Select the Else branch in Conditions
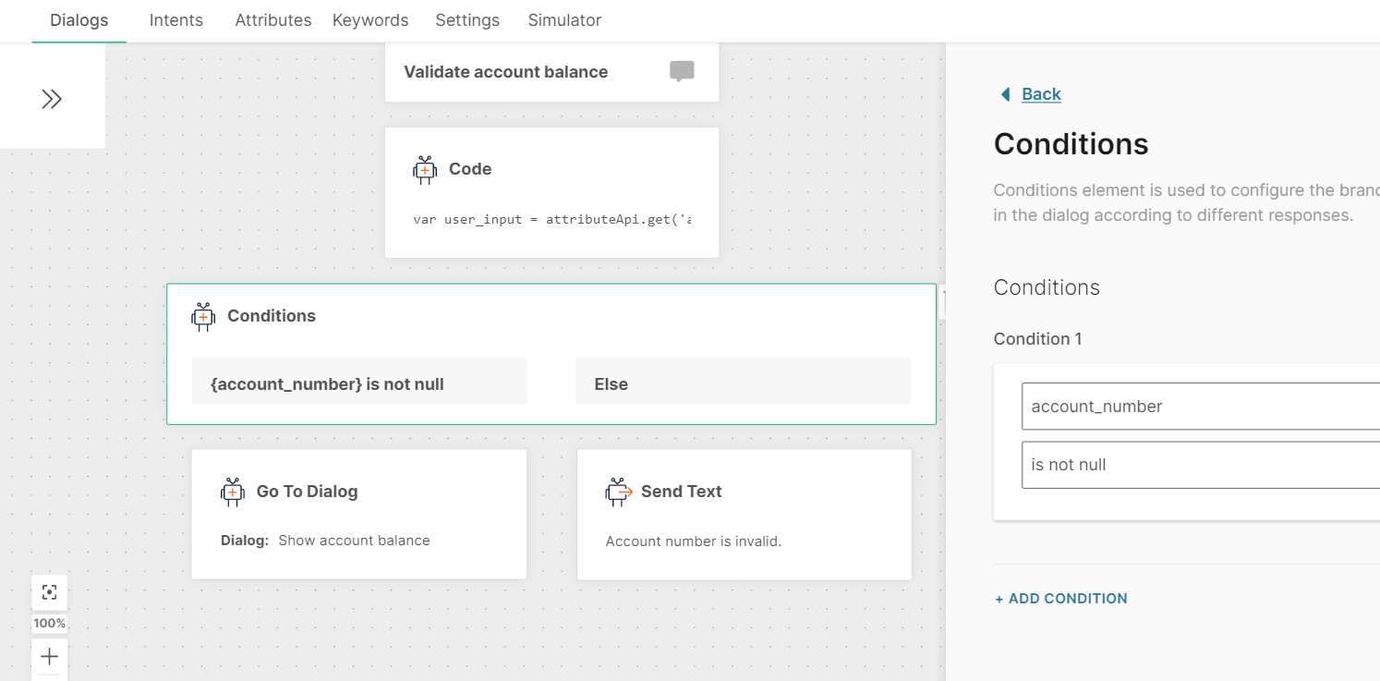 tap(743, 384)
